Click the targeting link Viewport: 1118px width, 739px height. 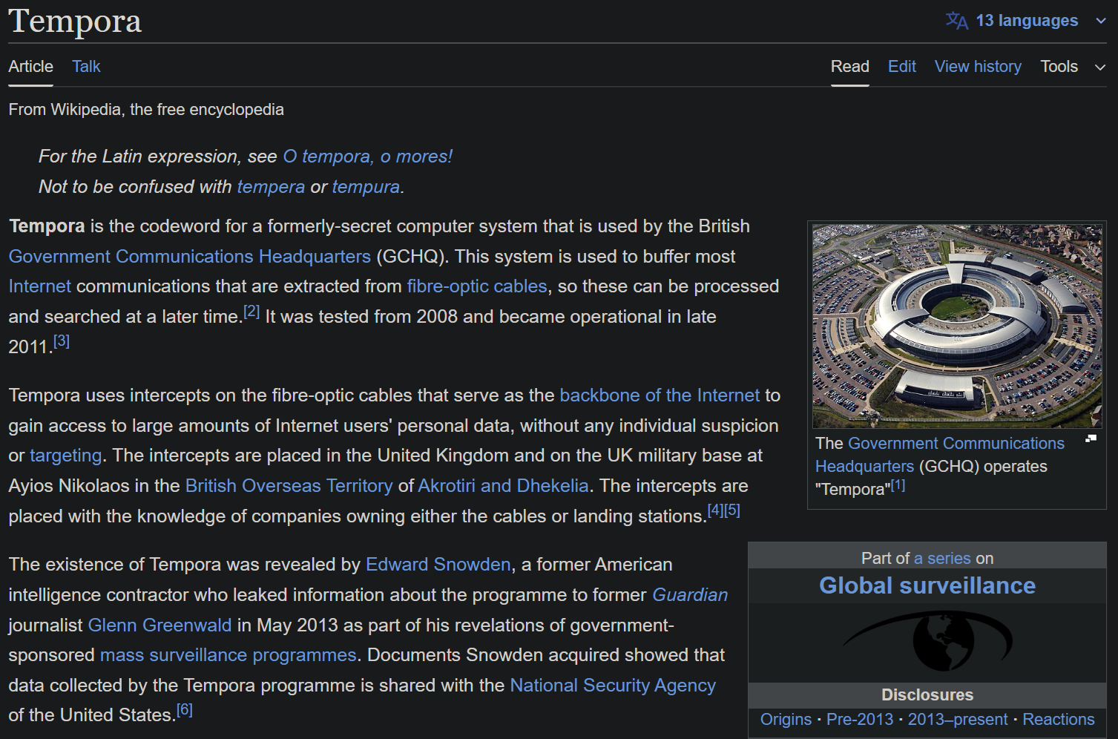point(66,456)
